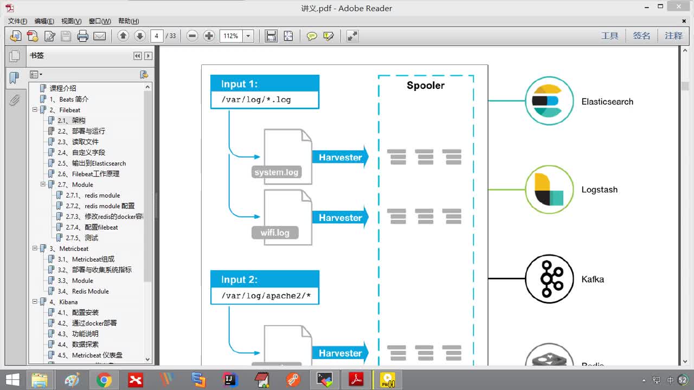Select the '2.4、自定义字段' bookmark

coord(81,153)
